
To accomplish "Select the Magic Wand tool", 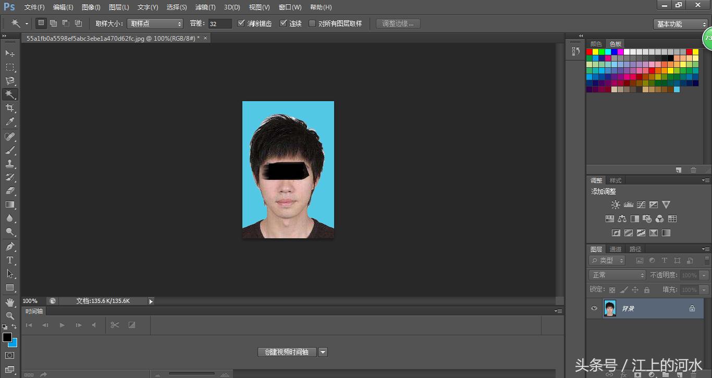I will (10, 94).
